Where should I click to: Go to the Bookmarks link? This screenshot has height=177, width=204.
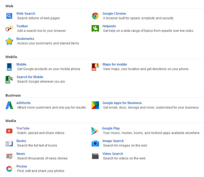(x=25, y=39)
